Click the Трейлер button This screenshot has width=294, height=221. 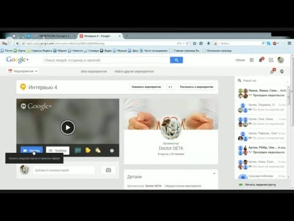click(x=58, y=150)
